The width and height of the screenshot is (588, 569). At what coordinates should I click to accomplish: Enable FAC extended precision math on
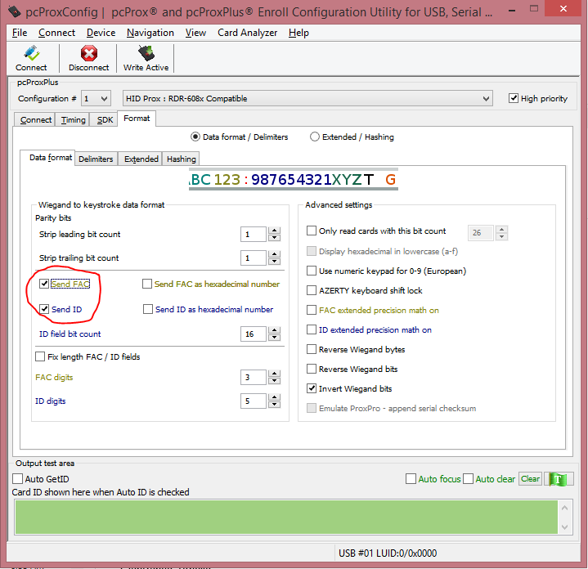312,310
